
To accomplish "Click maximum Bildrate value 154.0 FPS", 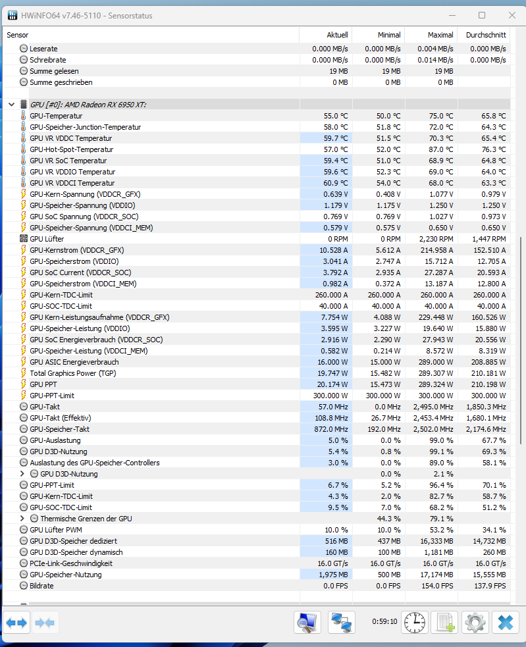I will pyautogui.click(x=437, y=586).
